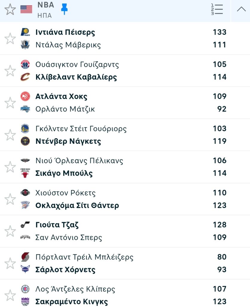
Task: Open the Ορλάντο Μάτζικ team name
Action: pyautogui.click(x=65, y=109)
